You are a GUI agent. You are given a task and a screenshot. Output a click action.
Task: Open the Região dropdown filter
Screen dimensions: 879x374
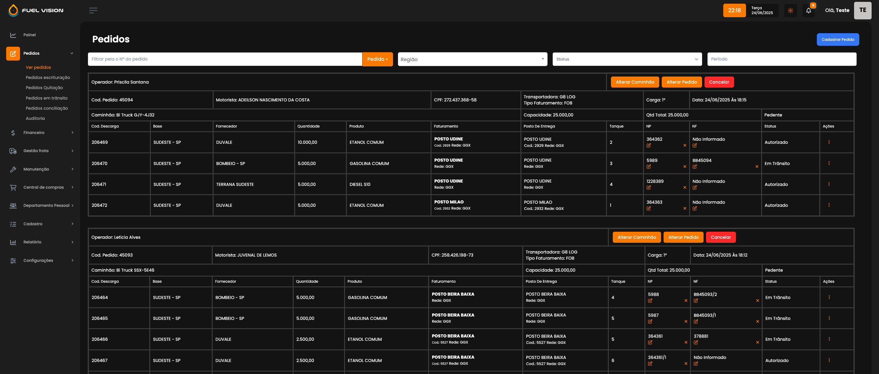pyautogui.click(x=472, y=59)
